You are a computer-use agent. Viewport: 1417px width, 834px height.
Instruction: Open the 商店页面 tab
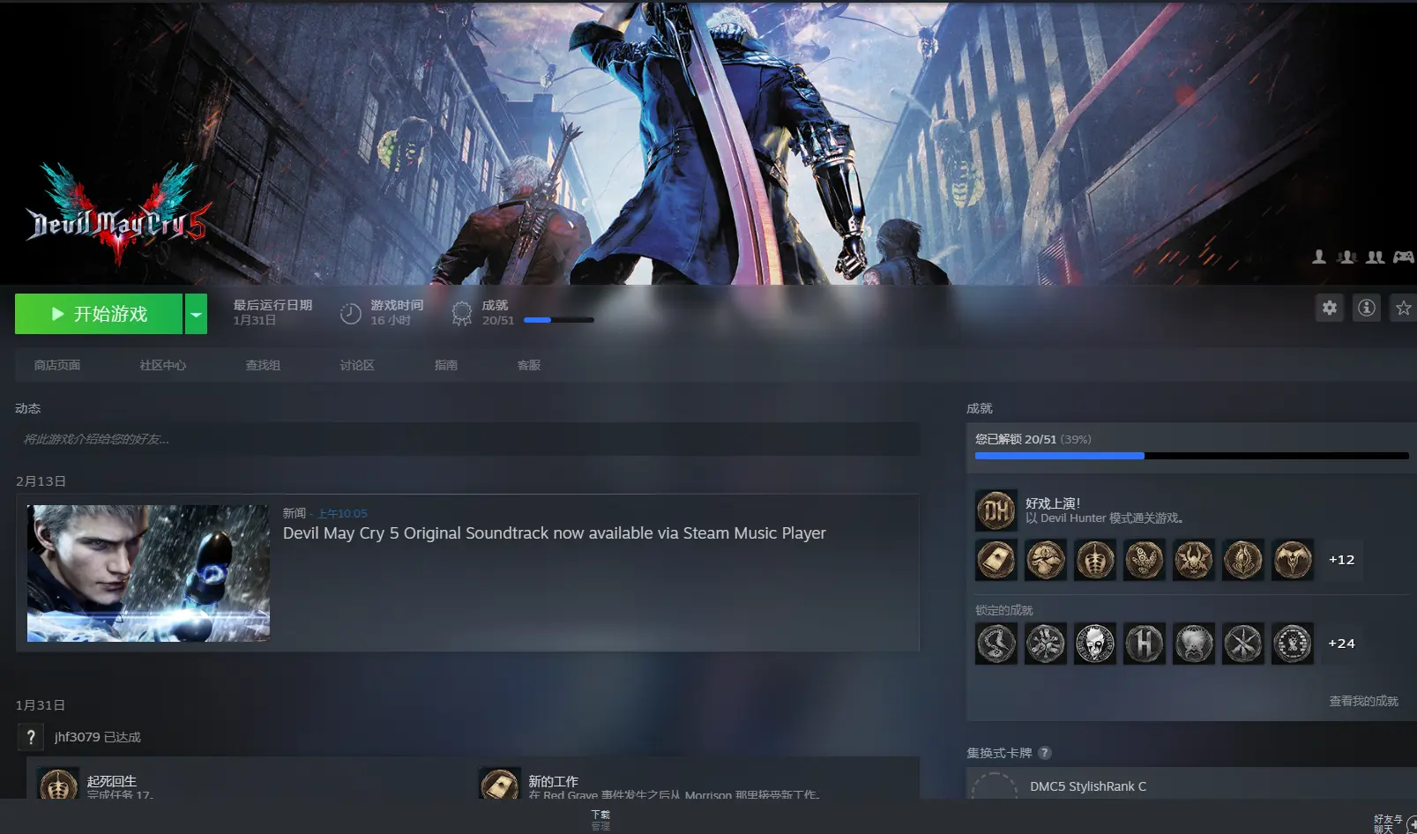click(57, 365)
